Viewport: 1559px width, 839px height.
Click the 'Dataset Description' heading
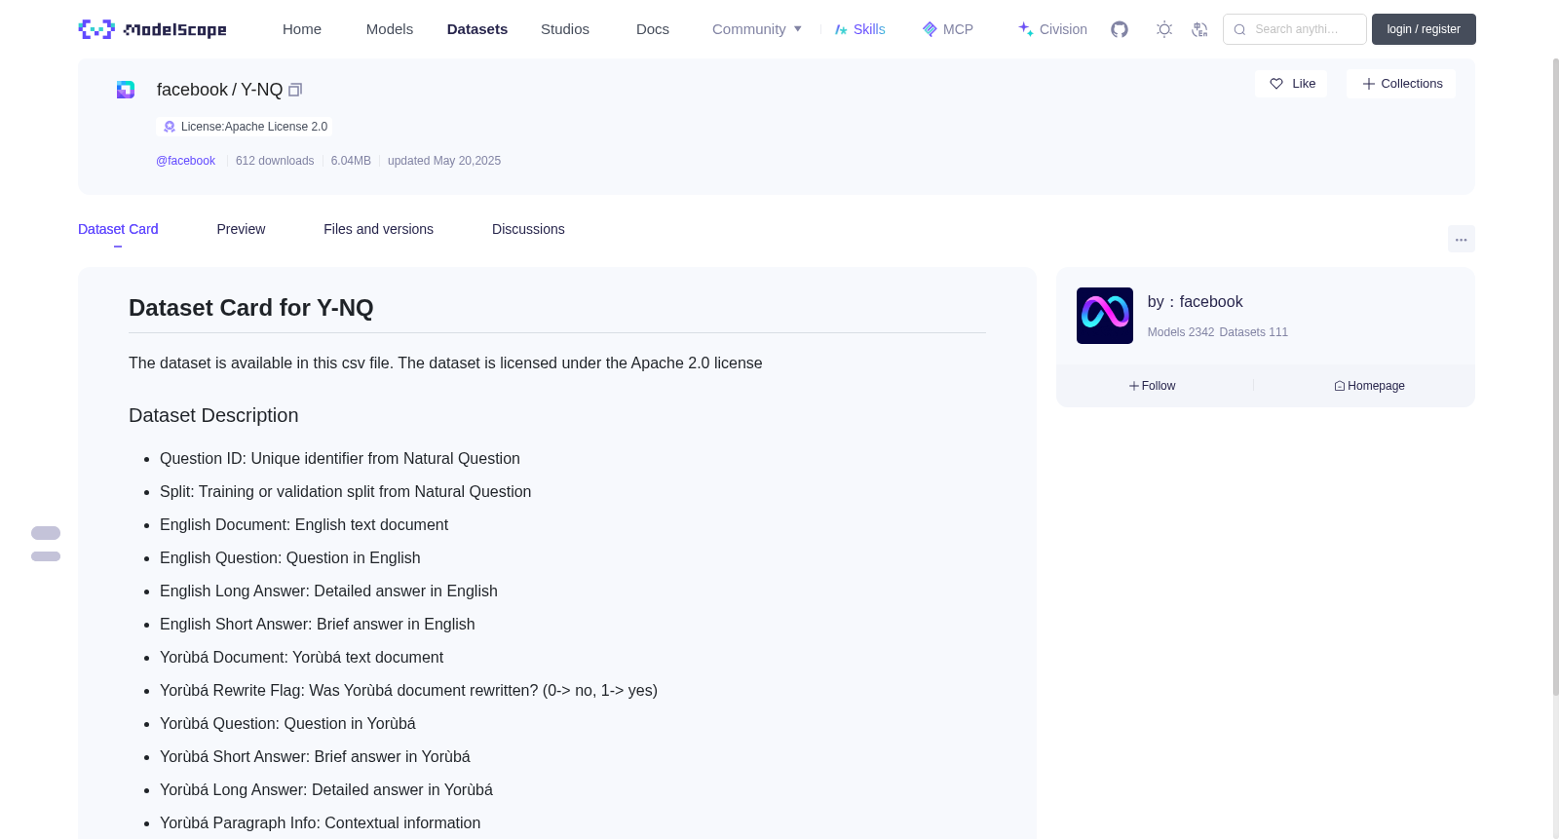pyautogui.click(x=213, y=415)
